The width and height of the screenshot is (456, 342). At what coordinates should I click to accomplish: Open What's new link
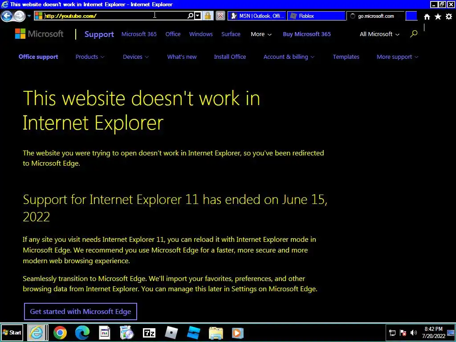[x=182, y=57]
